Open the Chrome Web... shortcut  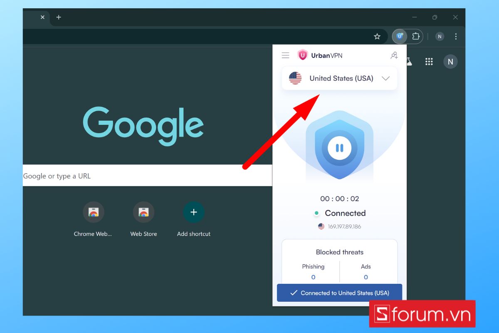click(93, 220)
